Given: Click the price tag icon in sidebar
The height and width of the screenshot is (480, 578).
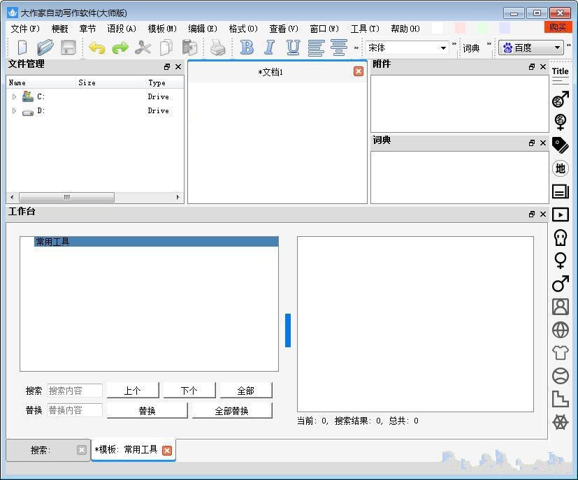Looking at the screenshot, I should [560, 145].
